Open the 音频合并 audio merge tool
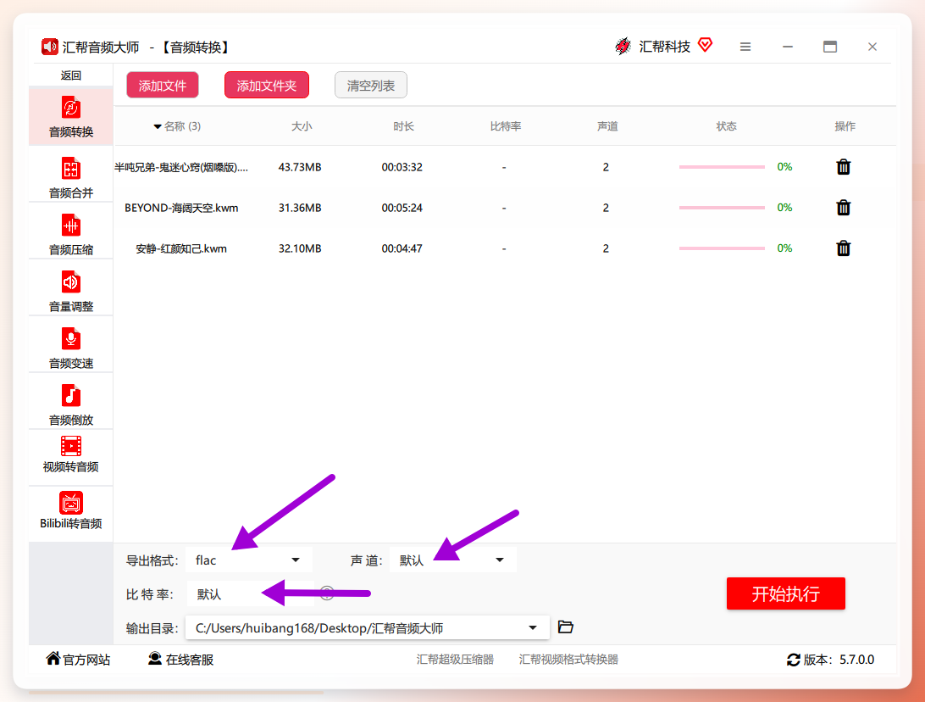 click(71, 176)
